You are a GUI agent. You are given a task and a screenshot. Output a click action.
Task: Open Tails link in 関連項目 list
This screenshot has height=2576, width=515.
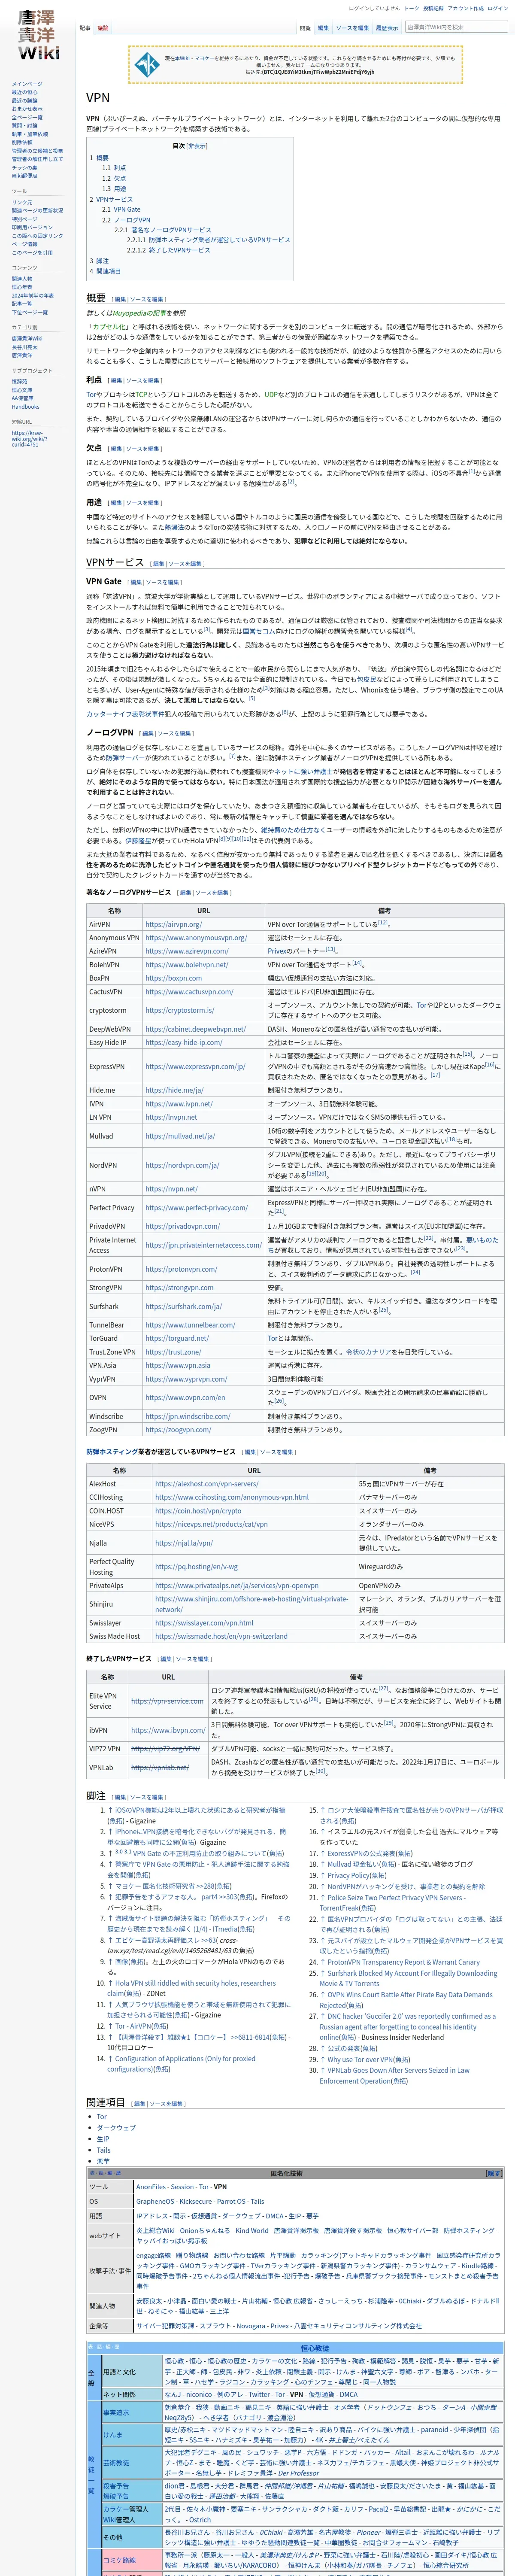[104, 2150]
